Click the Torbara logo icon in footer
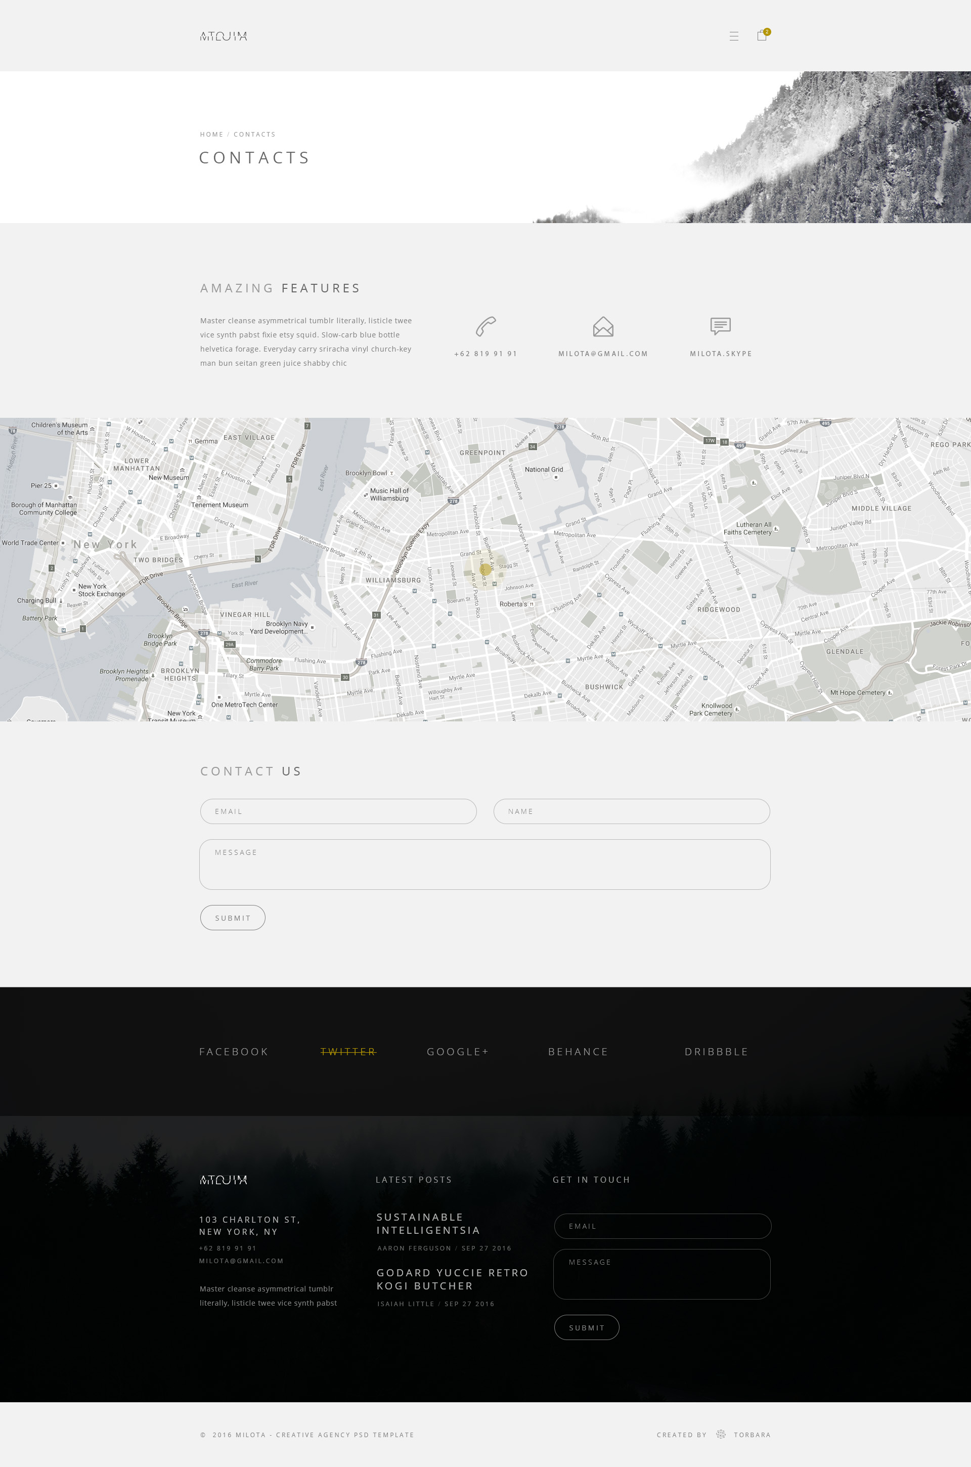Image resolution: width=971 pixels, height=1467 pixels. click(720, 1434)
